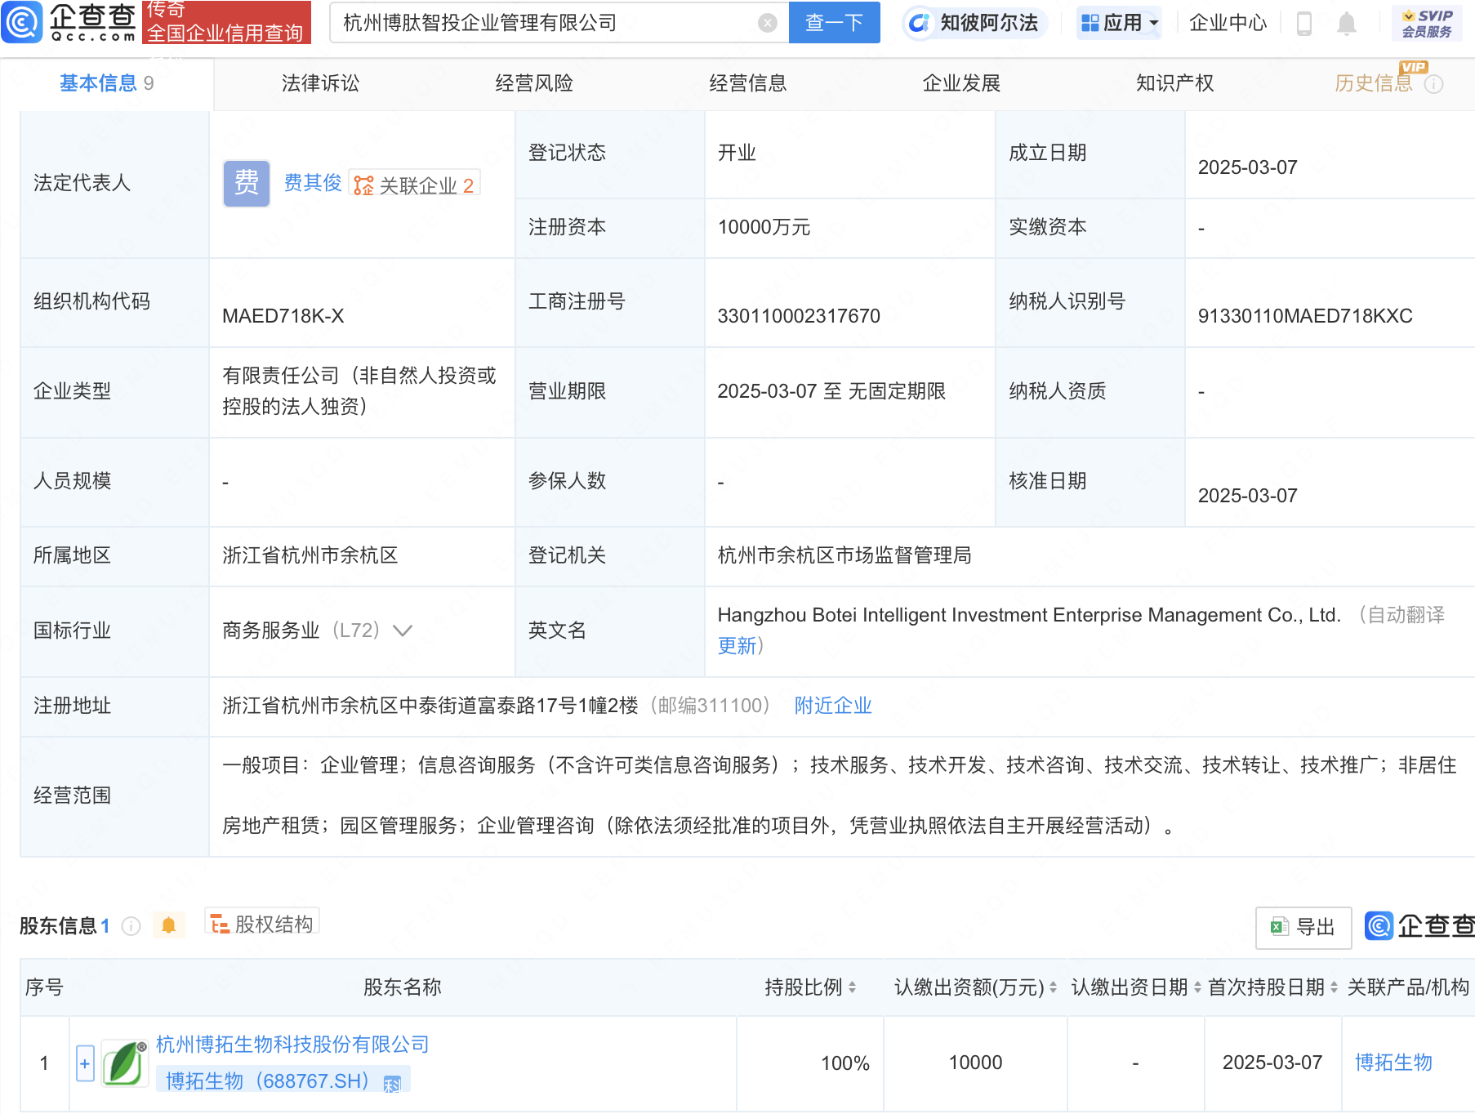Image resolution: width=1475 pixels, height=1114 pixels.
Task: Click the Qcc.com logo icon
Action: tap(21, 22)
